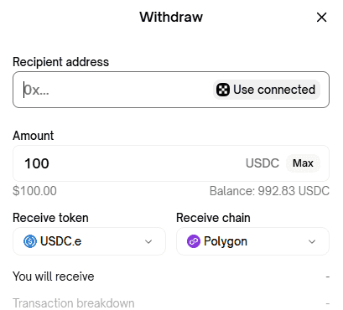Click the Balance: 992.83 USDC text
343x310 pixels.
pos(269,191)
